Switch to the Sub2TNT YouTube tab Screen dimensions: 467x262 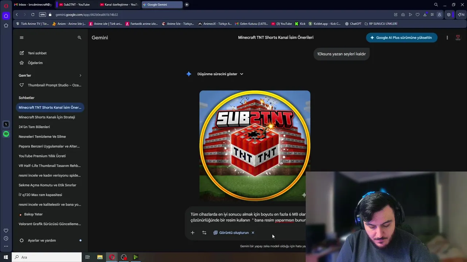[77, 5]
